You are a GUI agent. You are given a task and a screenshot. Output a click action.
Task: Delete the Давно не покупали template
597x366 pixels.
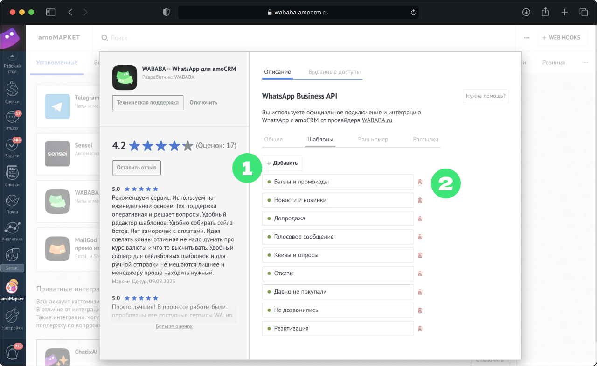[x=420, y=292]
